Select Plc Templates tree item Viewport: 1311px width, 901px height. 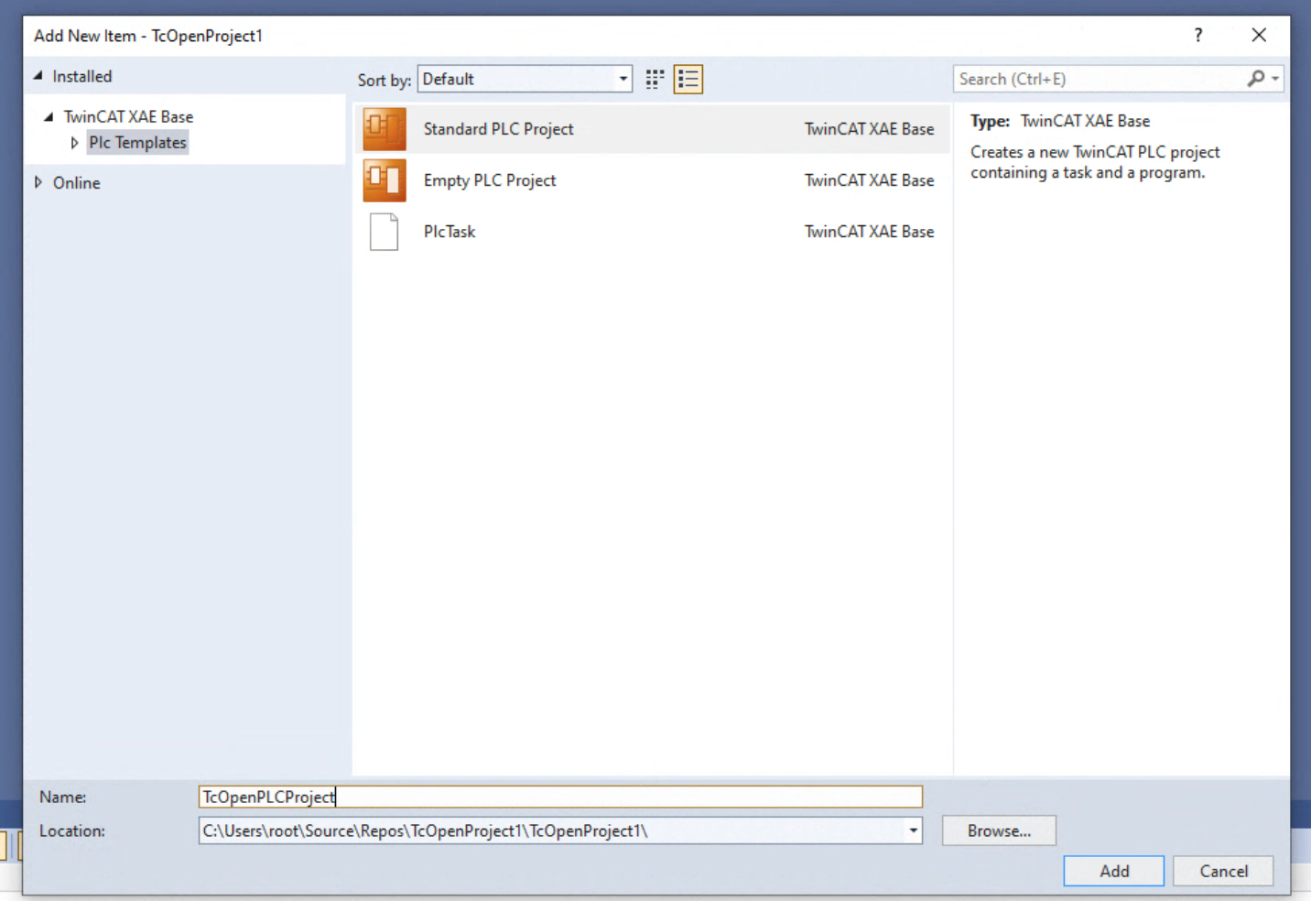point(137,143)
